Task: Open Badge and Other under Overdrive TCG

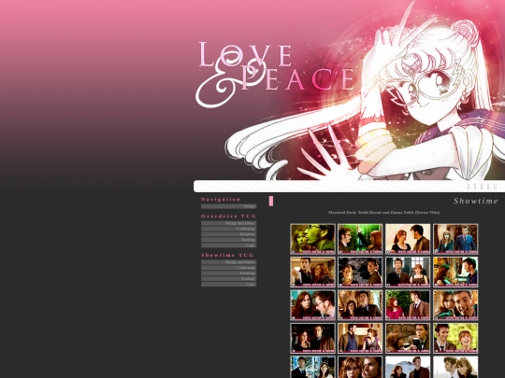Action: point(229,223)
